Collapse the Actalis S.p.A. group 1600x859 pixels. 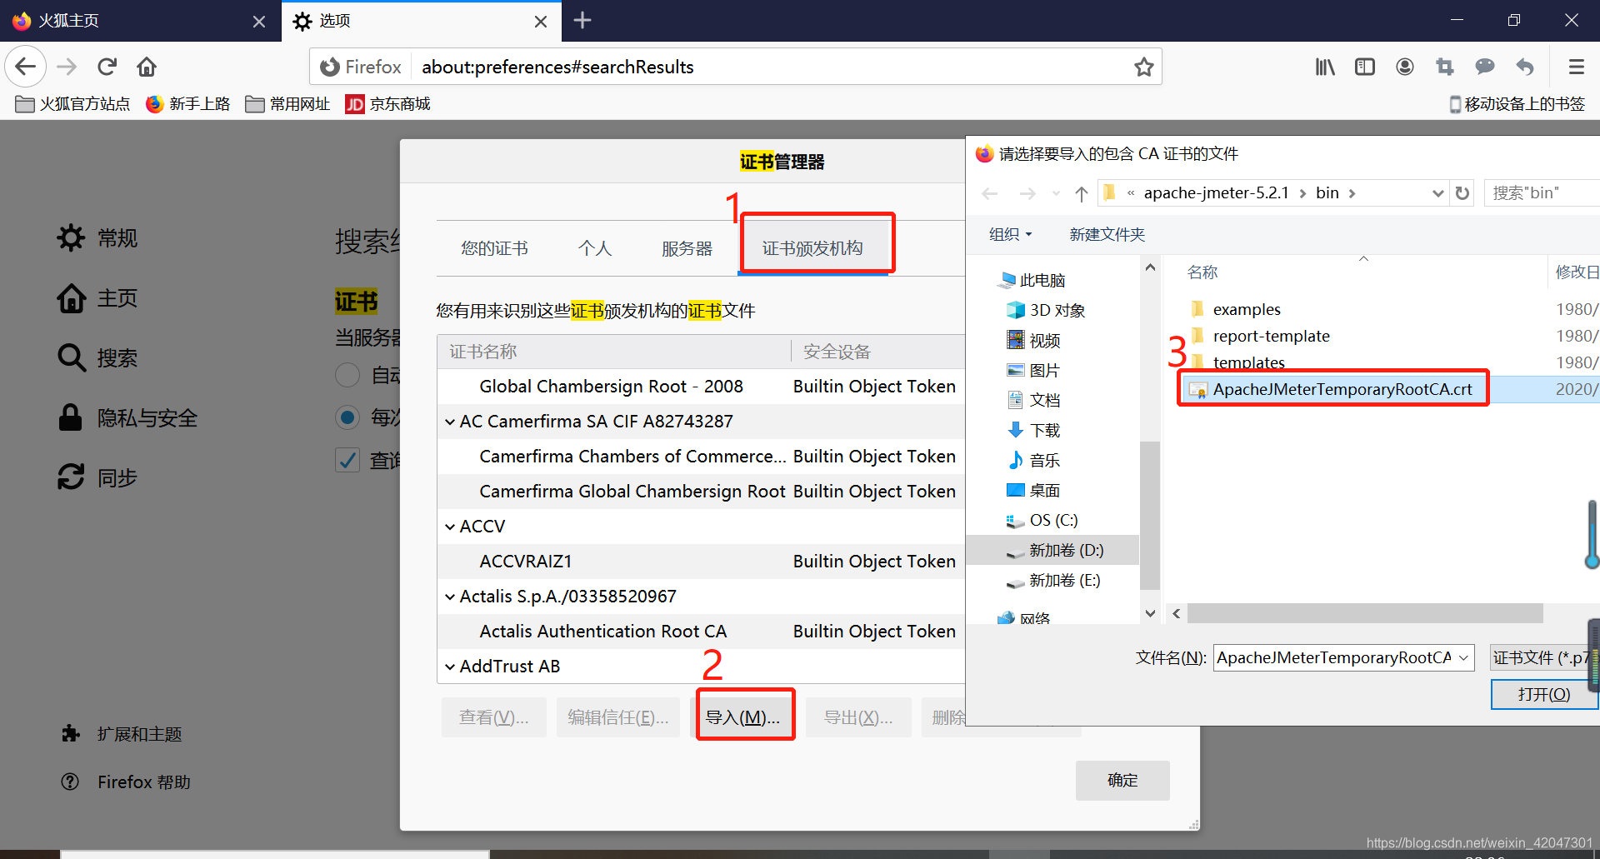(450, 597)
